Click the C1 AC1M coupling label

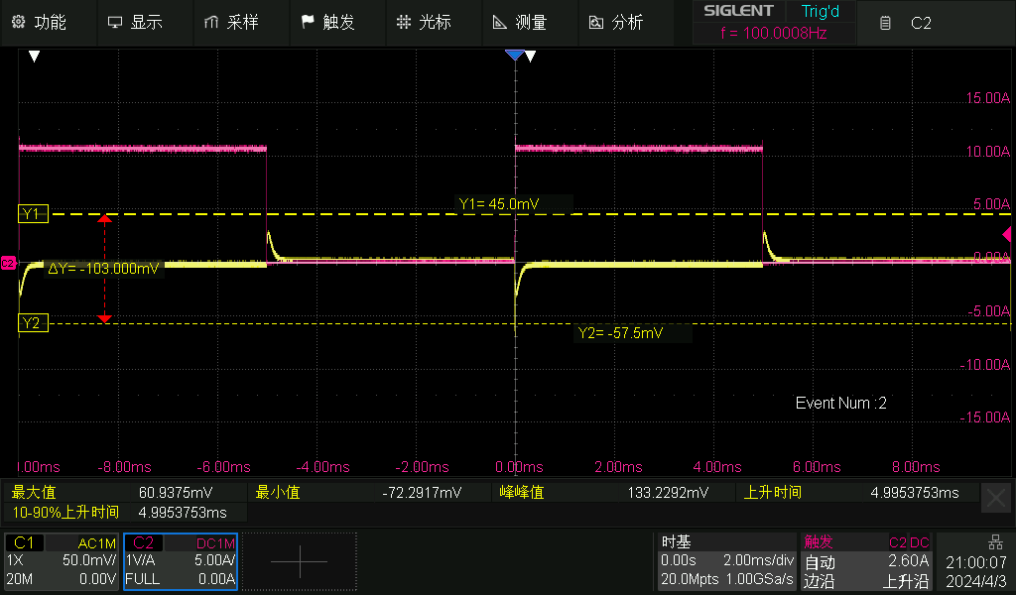[96, 543]
